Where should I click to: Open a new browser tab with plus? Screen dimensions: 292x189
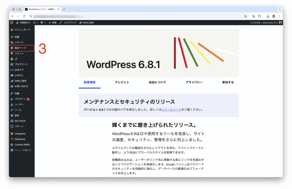[x=64, y=9]
